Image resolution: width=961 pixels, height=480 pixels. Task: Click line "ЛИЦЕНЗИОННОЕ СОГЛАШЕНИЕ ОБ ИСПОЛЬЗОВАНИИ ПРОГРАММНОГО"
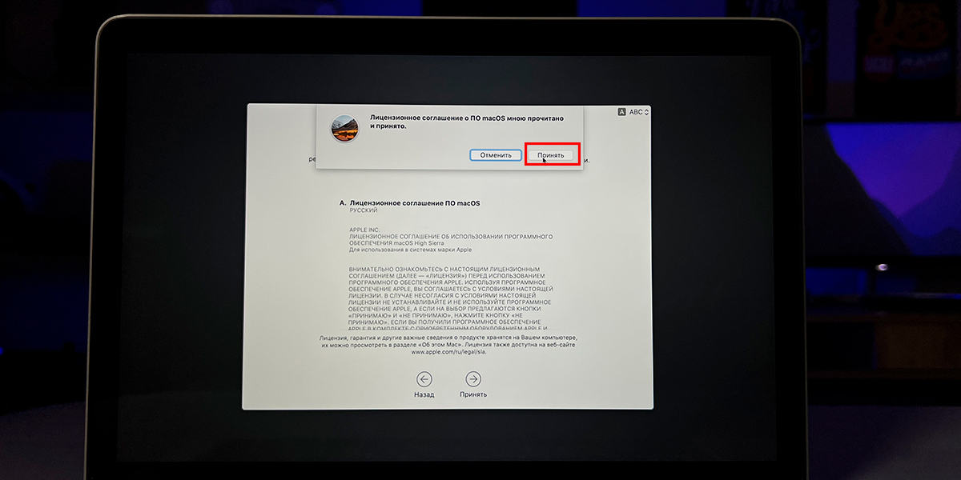pyautogui.click(x=450, y=237)
